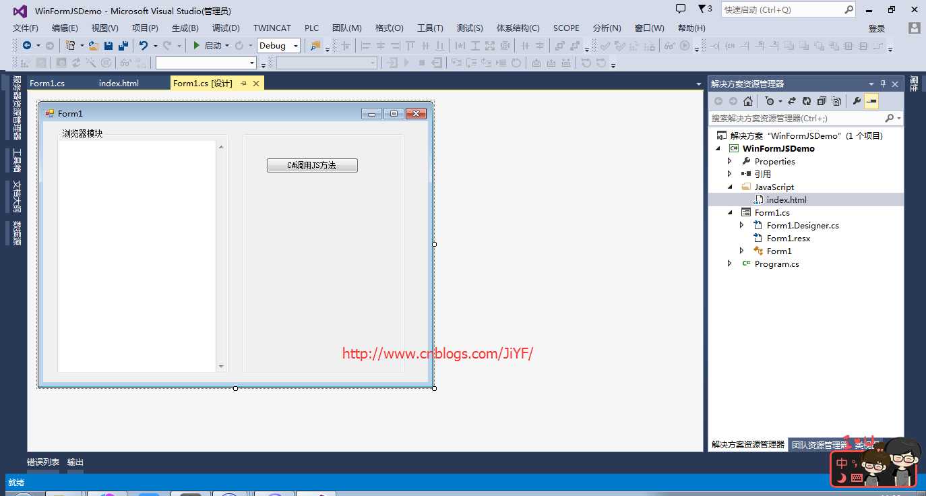Click the Save single floppy icon
This screenshot has width=926, height=496.
click(x=109, y=46)
